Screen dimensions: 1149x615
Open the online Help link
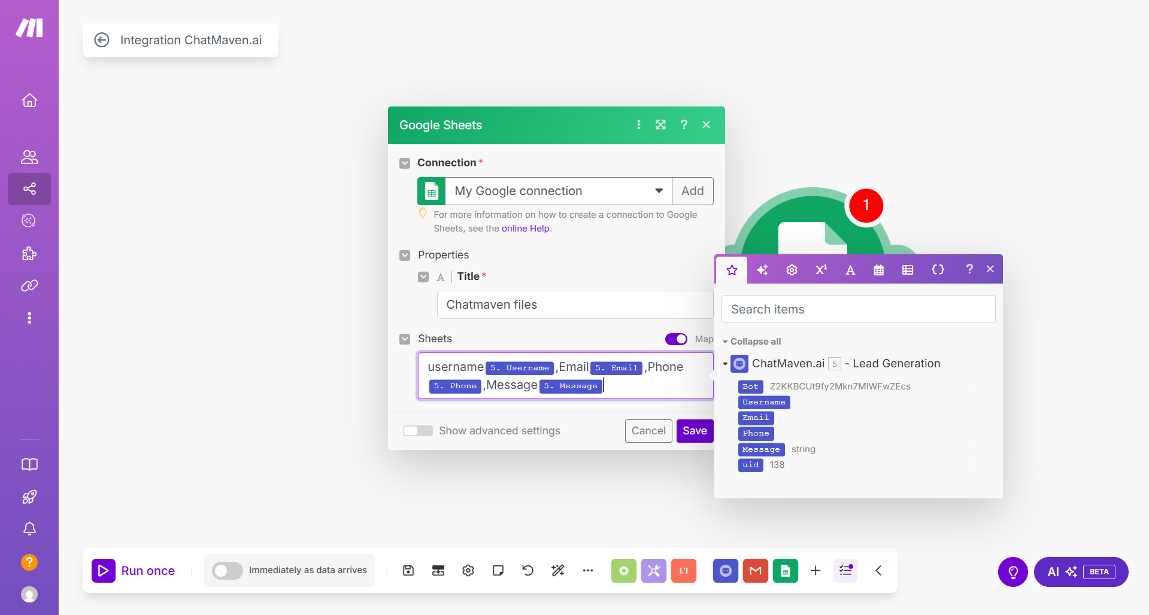point(525,229)
